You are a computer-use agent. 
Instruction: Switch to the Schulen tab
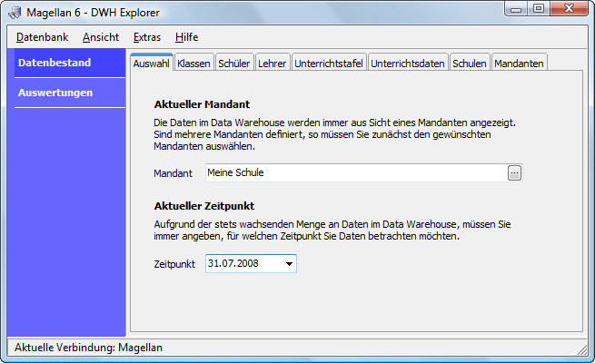point(470,64)
